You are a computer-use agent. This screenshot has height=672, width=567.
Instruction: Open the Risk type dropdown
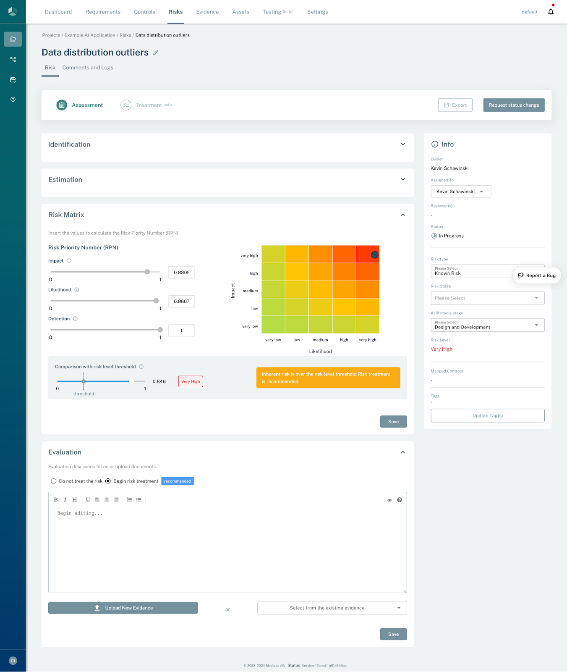(488, 271)
